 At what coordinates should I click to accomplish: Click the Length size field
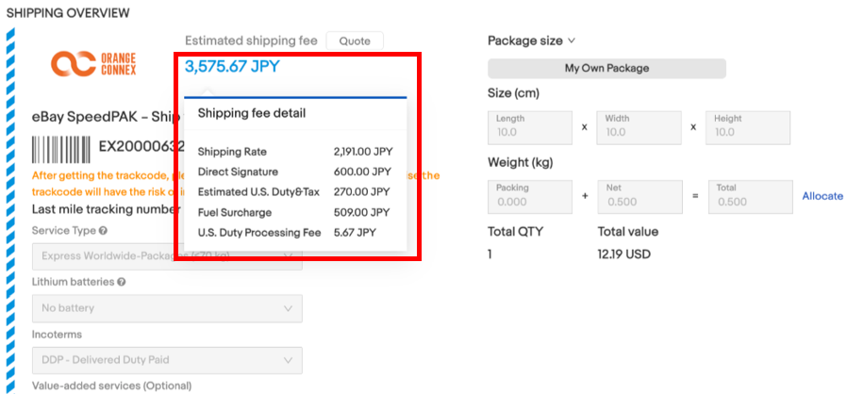tap(529, 127)
